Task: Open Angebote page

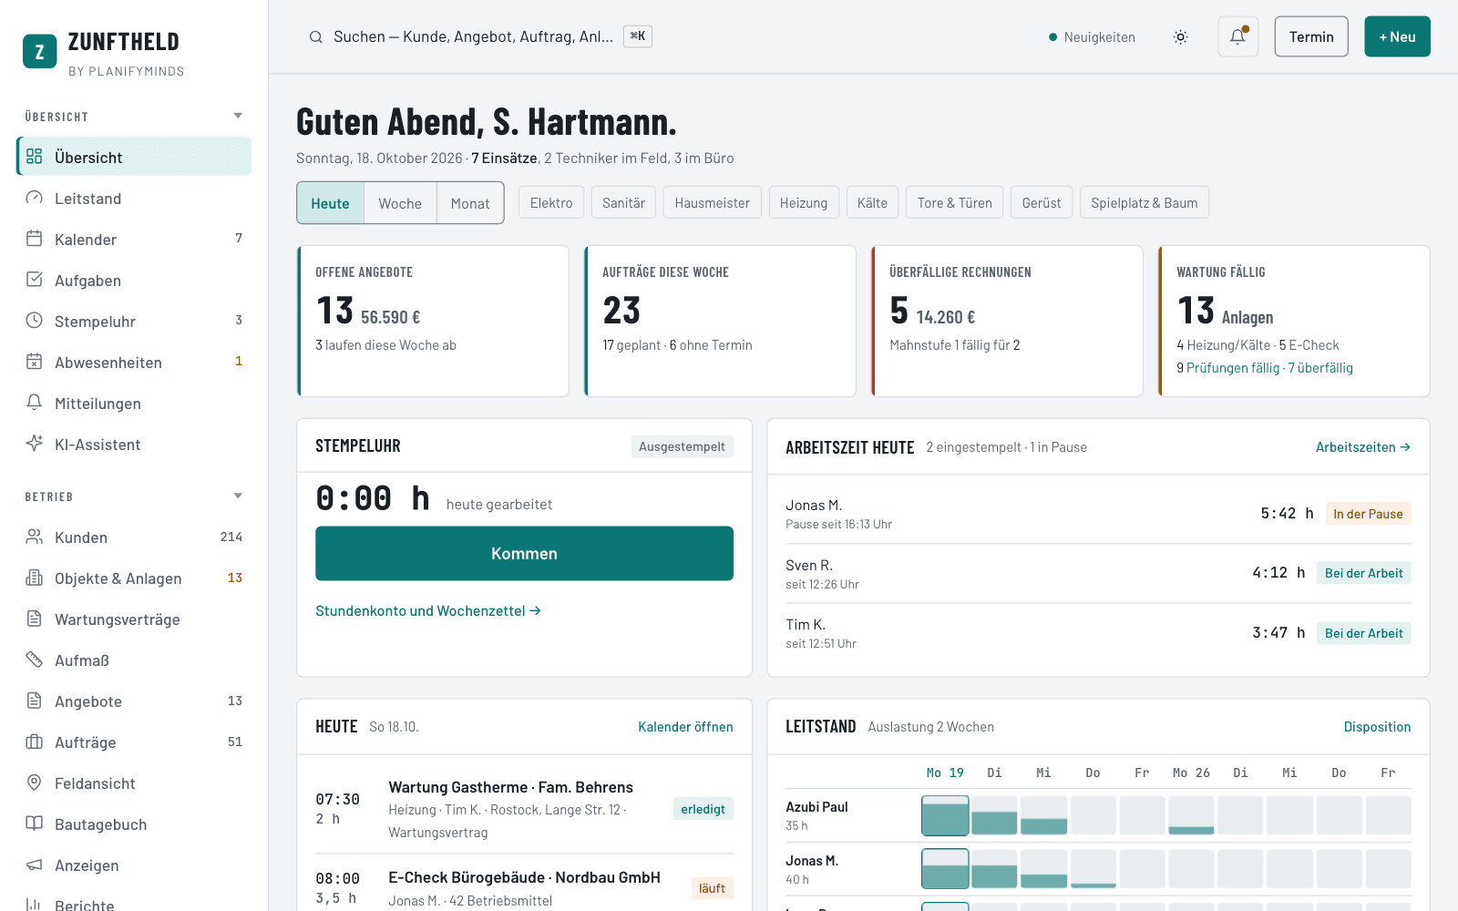Action: (134, 701)
